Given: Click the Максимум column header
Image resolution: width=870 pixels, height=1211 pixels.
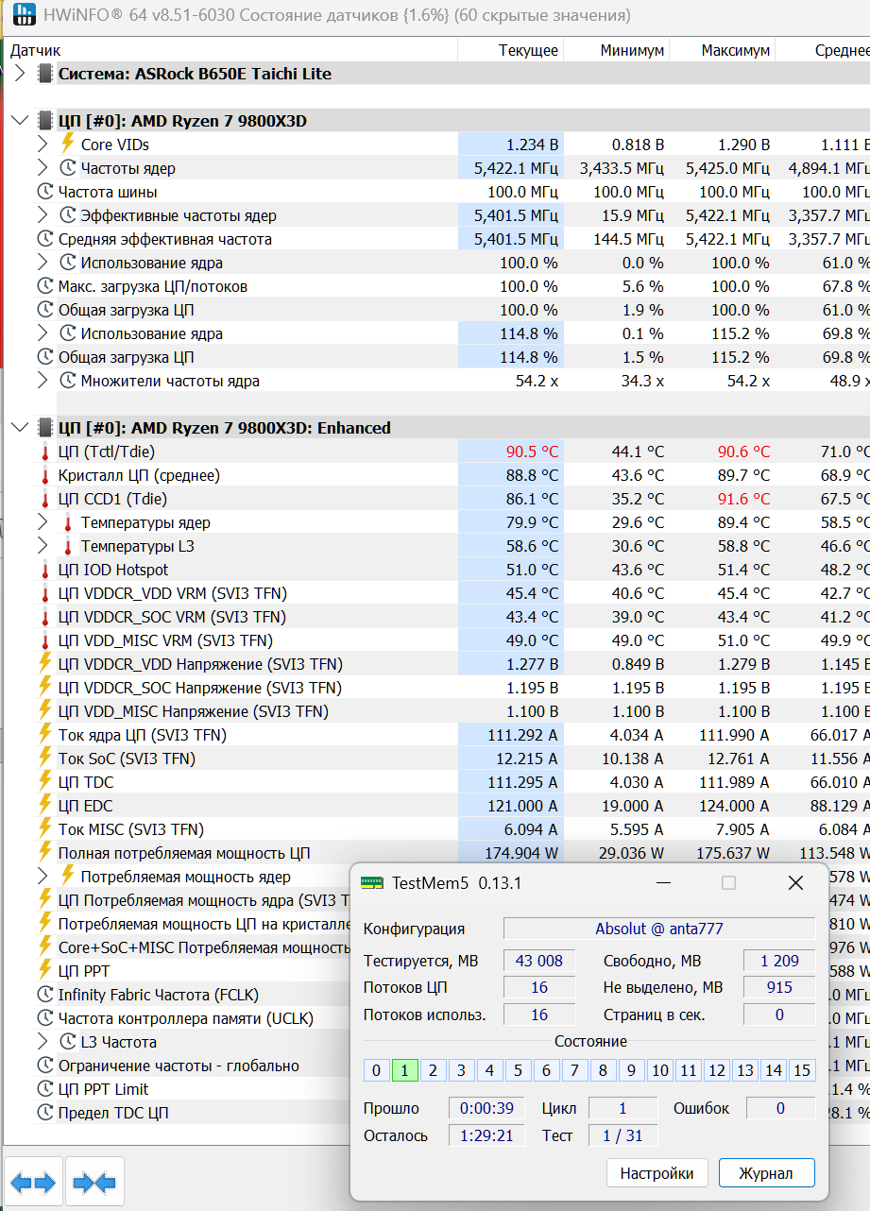Looking at the screenshot, I should click(x=723, y=50).
